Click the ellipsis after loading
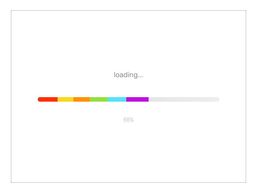 (141, 76)
